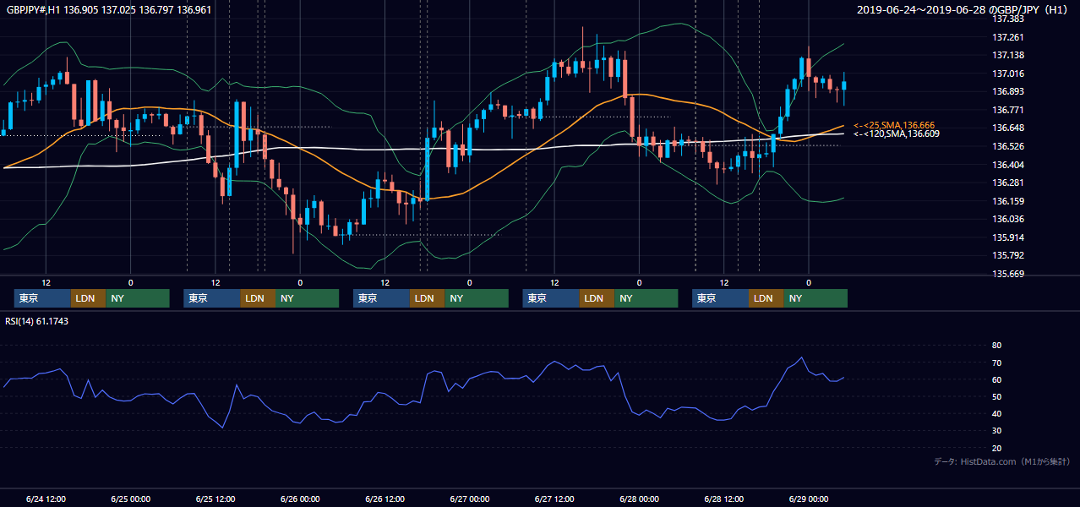Viewport: 1080px width, 507px height.
Task: Click the 6/26 00:00 date label
Action: tap(300, 499)
